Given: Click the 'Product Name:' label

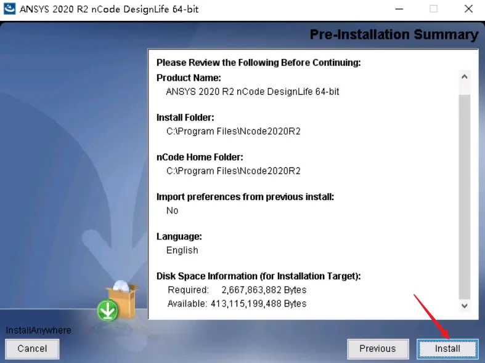Looking at the screenshot, I should pos(189,78).
